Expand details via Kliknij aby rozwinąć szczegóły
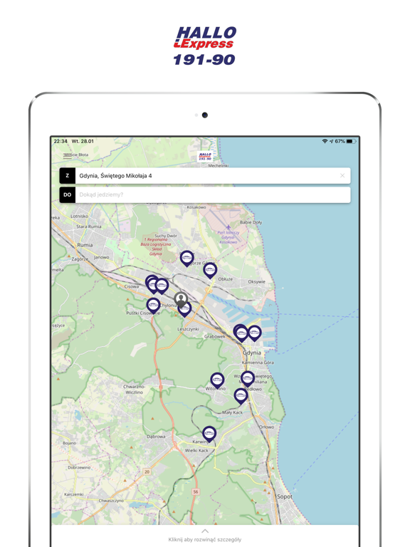 205,539
